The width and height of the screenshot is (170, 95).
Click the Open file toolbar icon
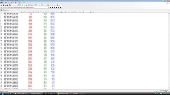1,5
